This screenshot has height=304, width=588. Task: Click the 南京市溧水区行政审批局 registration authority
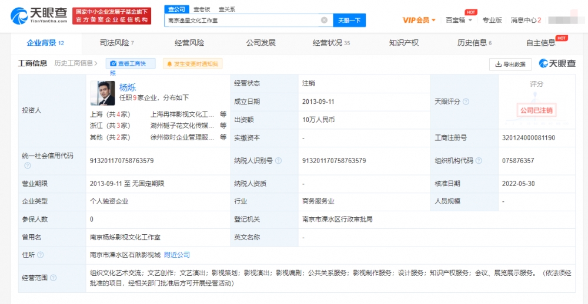tap(338, 219)
